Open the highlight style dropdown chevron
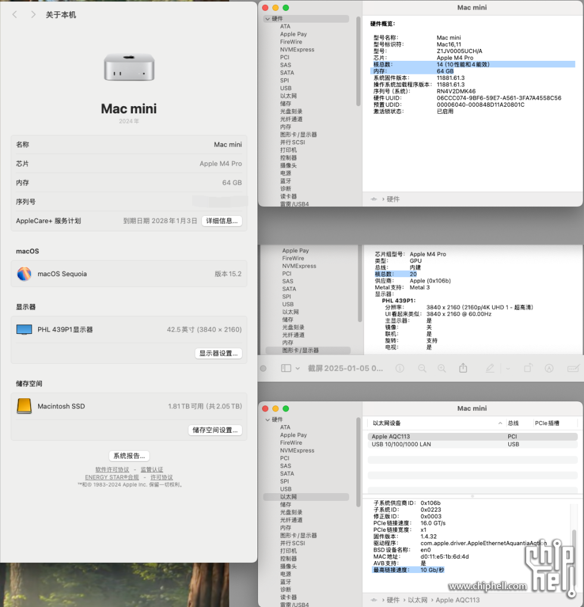 point(508,368)
